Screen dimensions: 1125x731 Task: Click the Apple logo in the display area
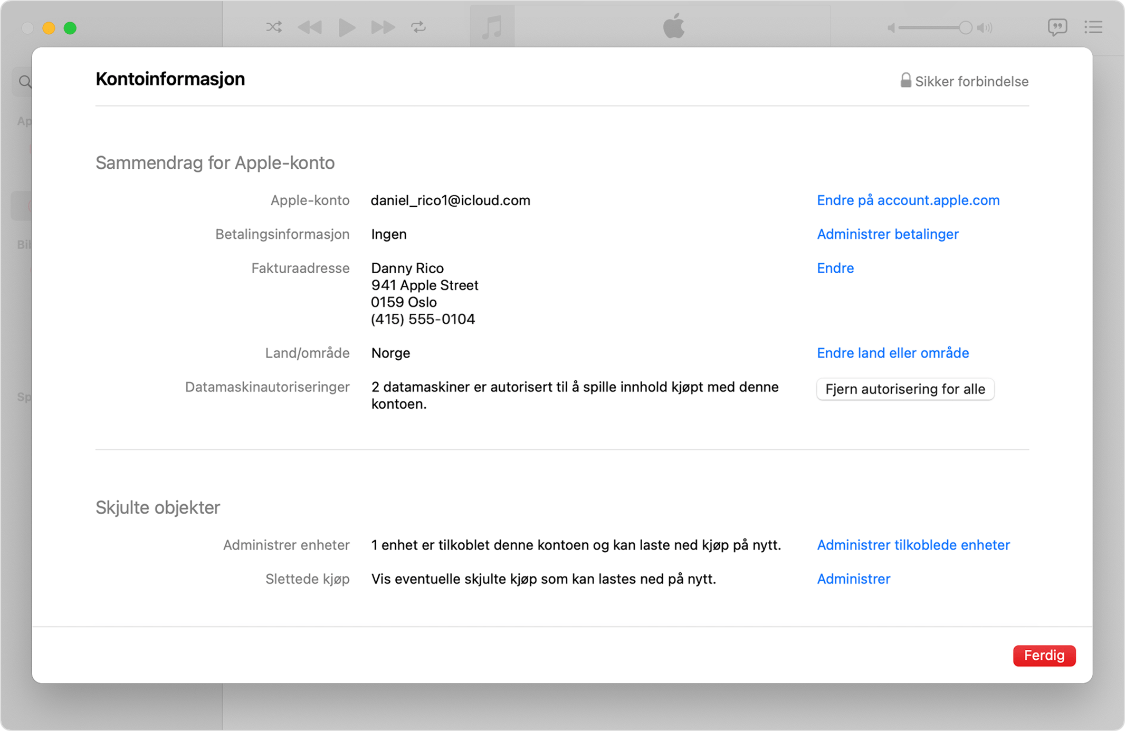coord(674,26)
